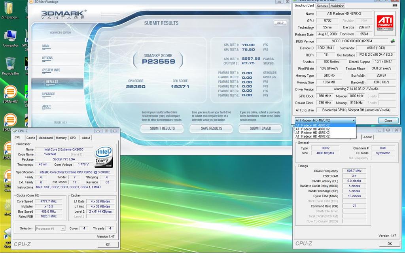Image resolution: width=405 pixels, height=253 pixels.
Task: Click CAS# Latency 5.0 clocks field
Action: (x=354, y=181)
